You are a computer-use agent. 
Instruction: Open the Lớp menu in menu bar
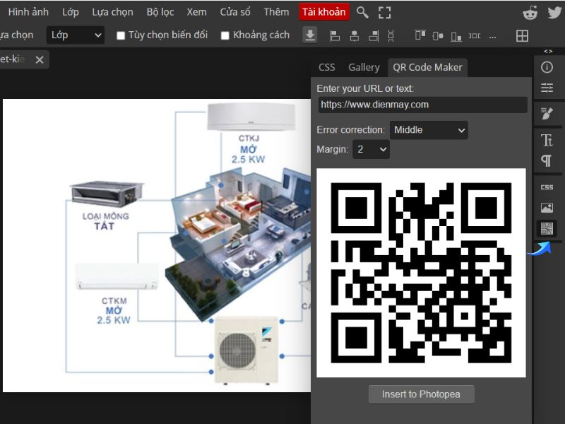(70, 12)
